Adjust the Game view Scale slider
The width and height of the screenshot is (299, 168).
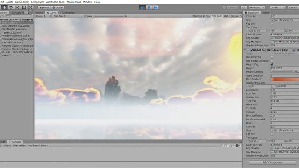(109, 16)
